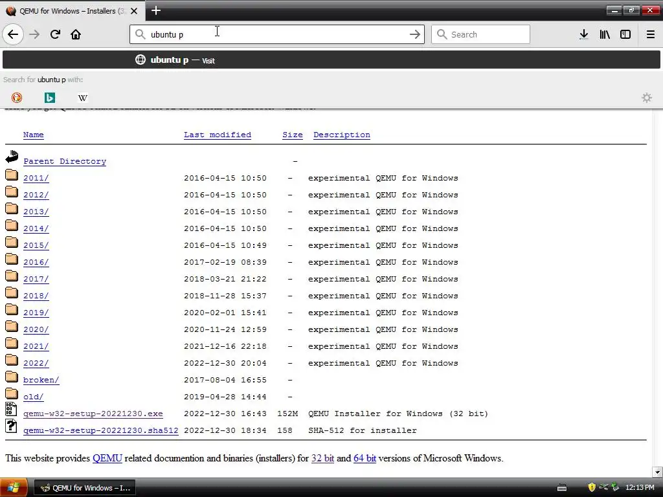The width and height of the screenshot is (663, 497).
Task: Toggle the sidebar view icon
Action: point(625,34)
